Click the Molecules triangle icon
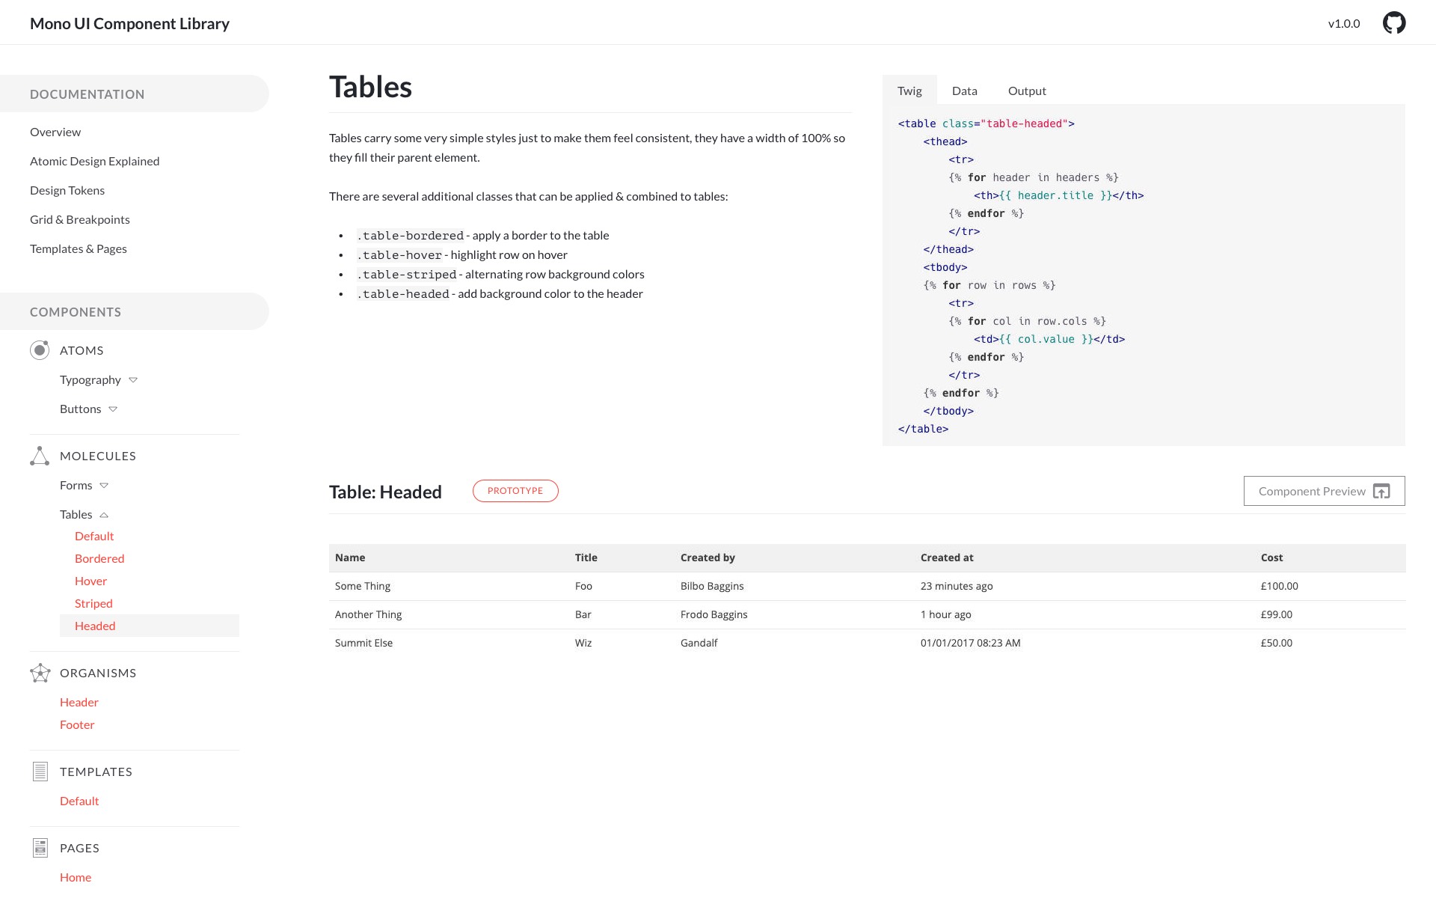The width and height of the screenshot is (1436, 898). click(x=40, y=456)
